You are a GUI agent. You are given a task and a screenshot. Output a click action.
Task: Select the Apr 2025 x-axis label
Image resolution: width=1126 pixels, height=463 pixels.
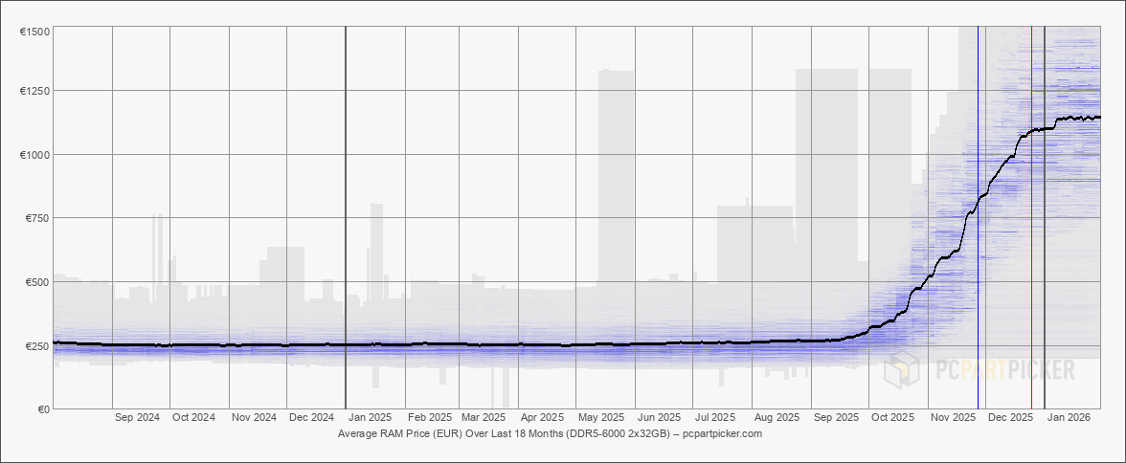[542, 417]
